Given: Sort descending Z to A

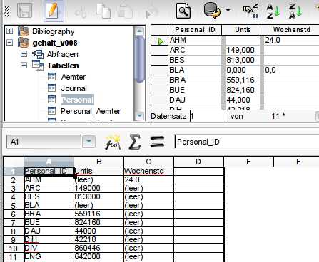Looking at the screenshot, I should [x=295, y=11].
